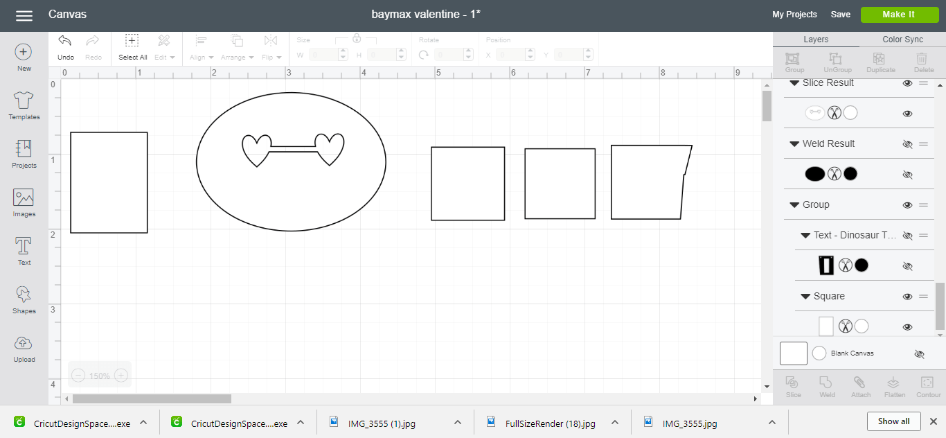The image size is (946, 438).
Task: Collapse the Slice Result layer
Action: (x=794, y=83)
